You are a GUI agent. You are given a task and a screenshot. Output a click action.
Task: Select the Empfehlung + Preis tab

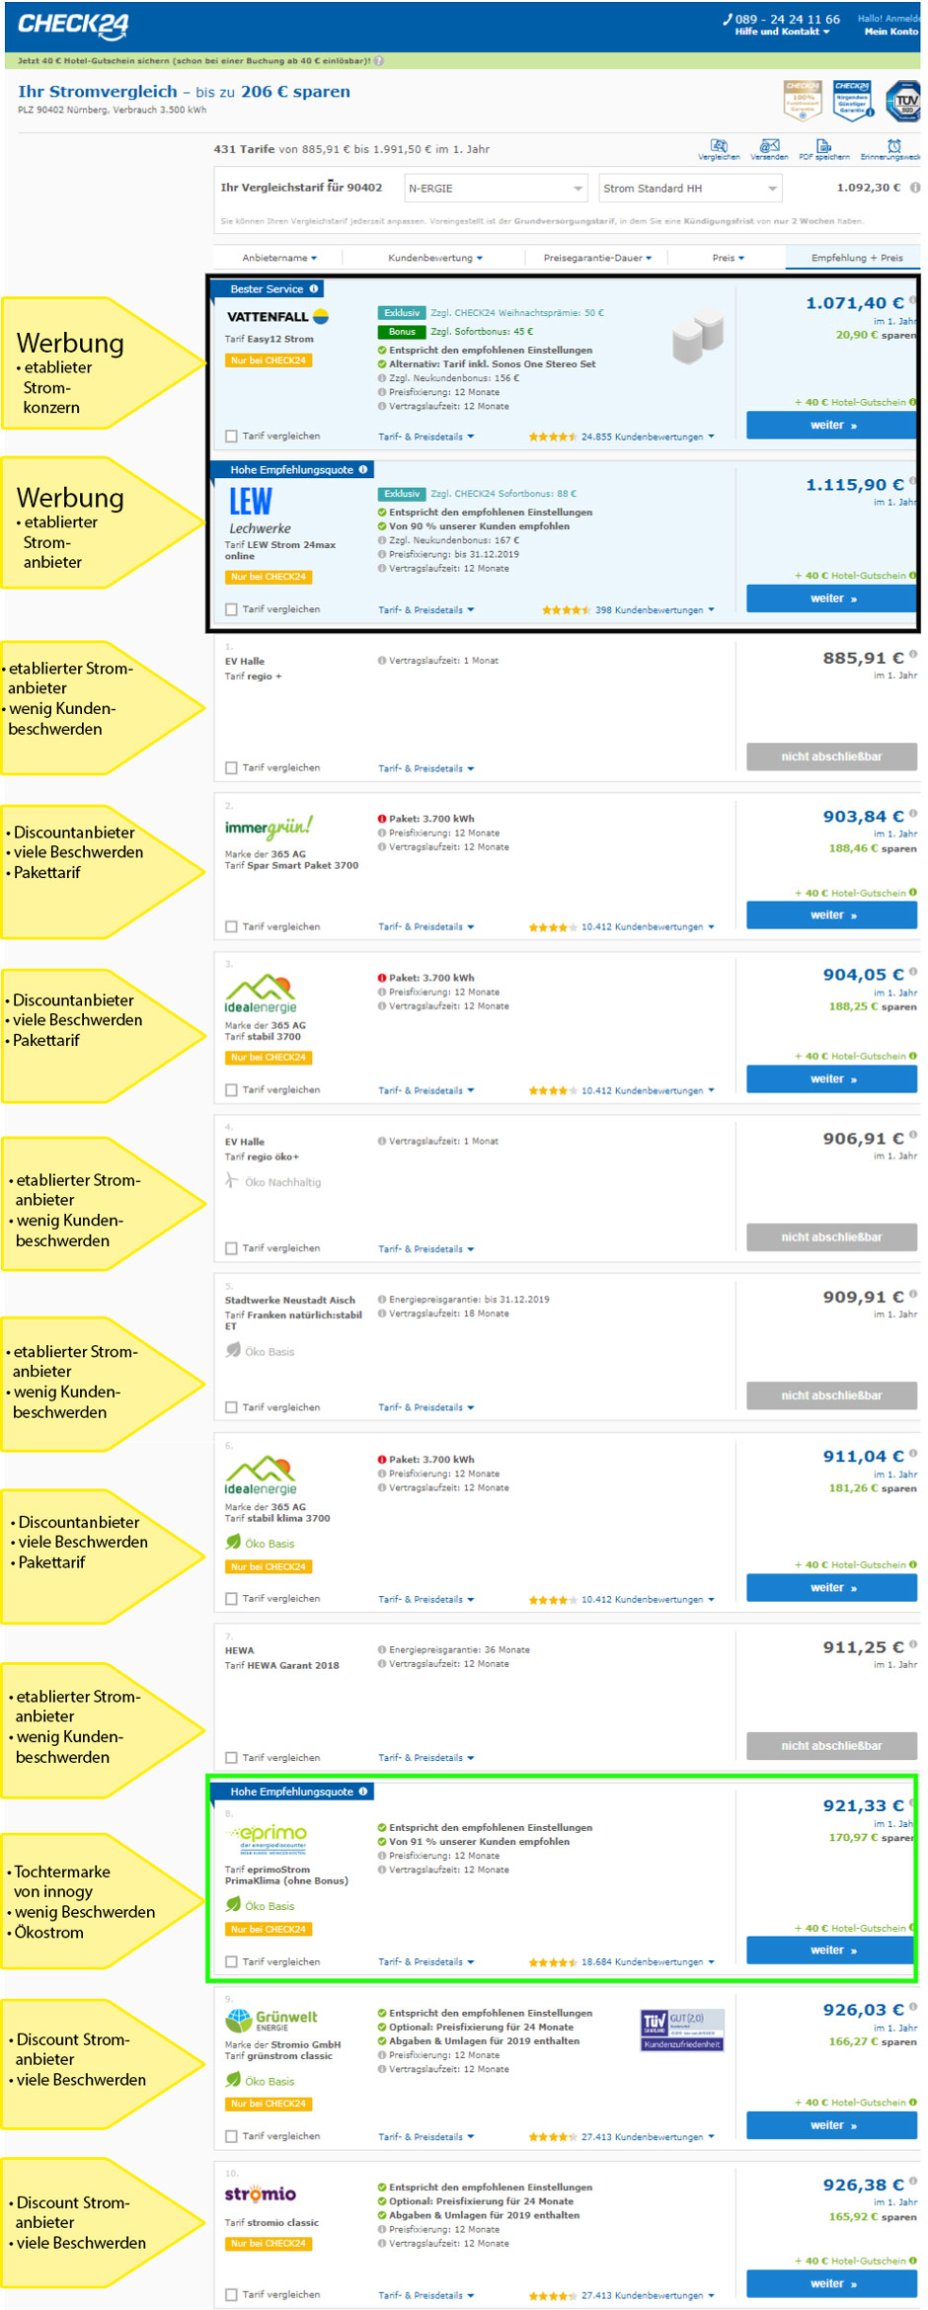(856, 259)
